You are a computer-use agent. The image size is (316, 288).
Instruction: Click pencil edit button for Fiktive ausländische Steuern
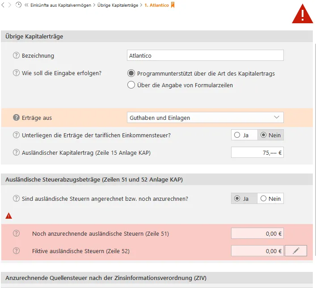tap(295, 251)
